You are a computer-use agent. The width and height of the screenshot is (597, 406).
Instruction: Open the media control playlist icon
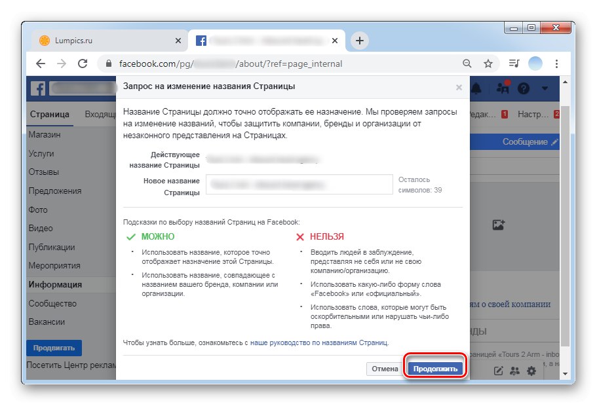(514, 64)
